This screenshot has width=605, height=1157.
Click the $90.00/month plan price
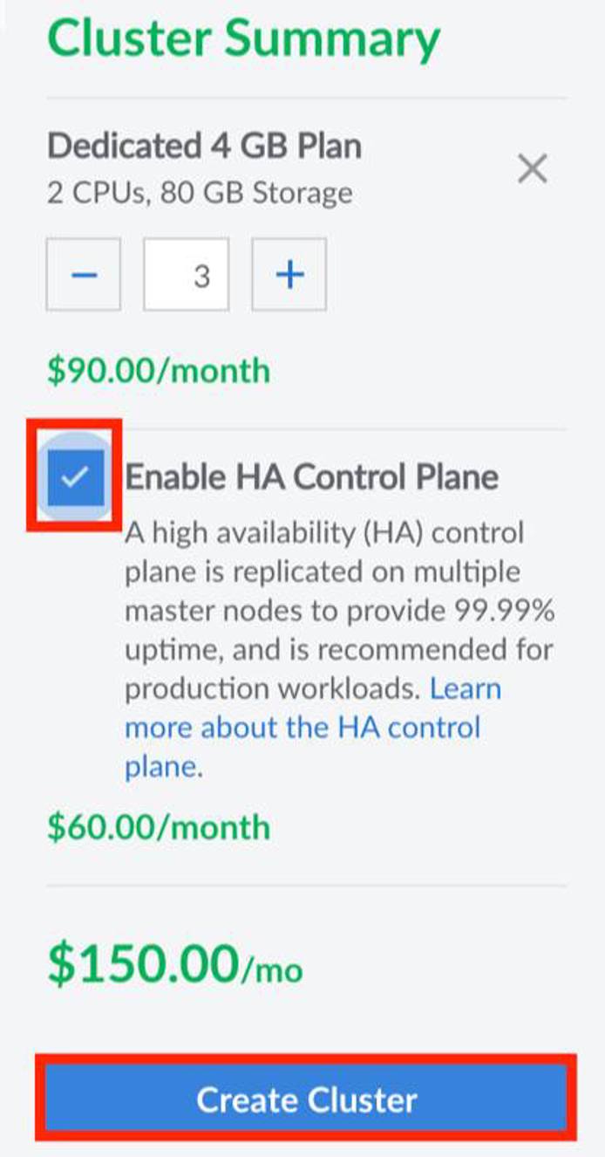coord(159,371)
